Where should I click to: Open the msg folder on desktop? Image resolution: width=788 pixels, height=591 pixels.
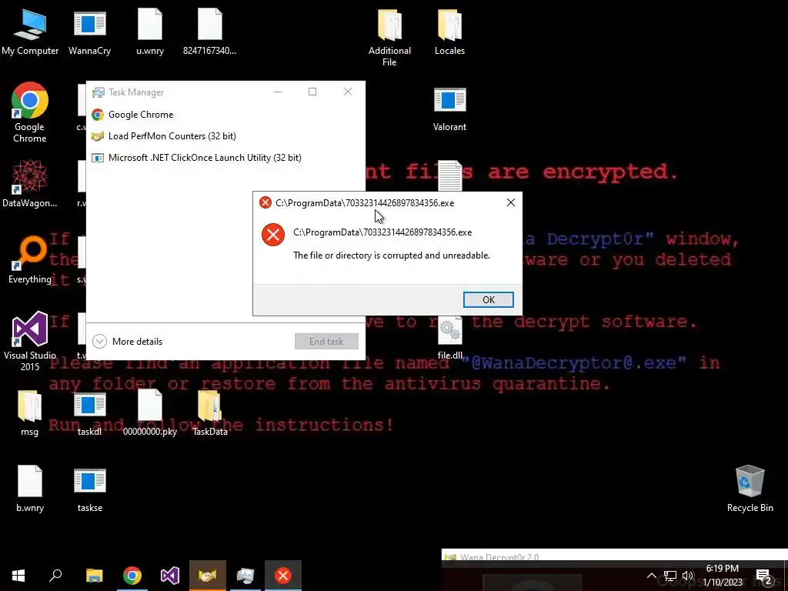pos(30,413)
